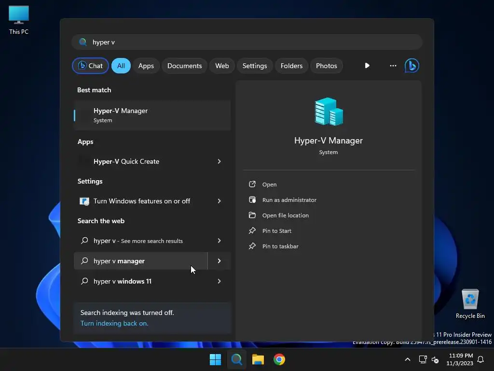Expand hyper v windows 11 result arrow
494x371 pixels.
click(220, 281)
